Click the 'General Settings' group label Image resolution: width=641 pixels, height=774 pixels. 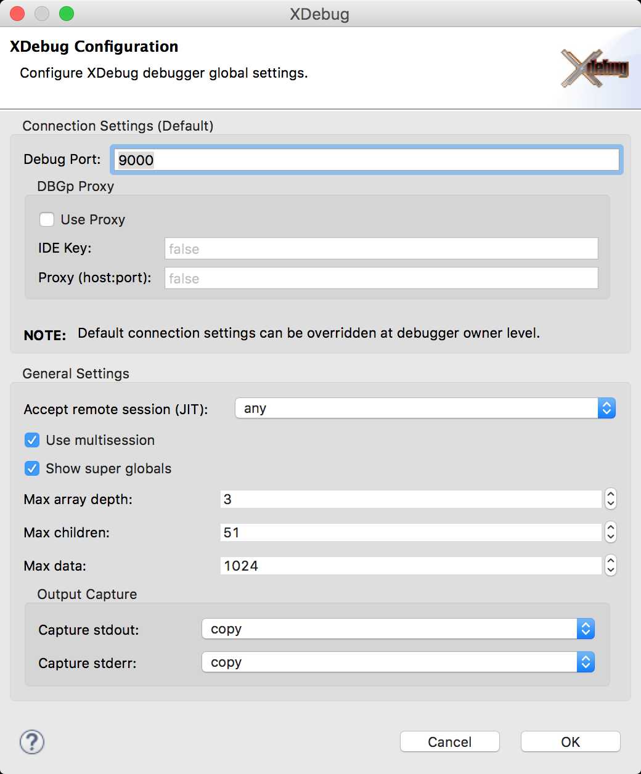point(76,373)
